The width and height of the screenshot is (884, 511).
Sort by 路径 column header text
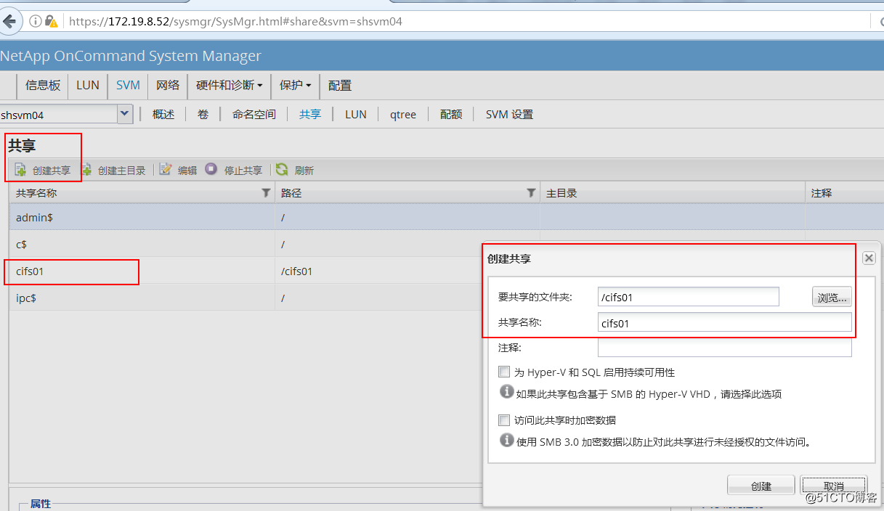[291, 193]
